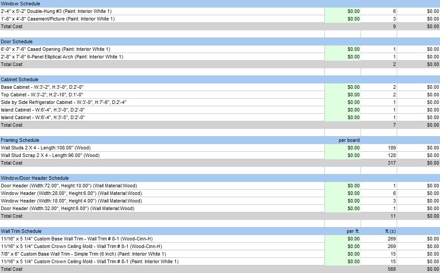Click the Window Schedule header row
This screenshot has height=273, width=440.
[220, 4]
